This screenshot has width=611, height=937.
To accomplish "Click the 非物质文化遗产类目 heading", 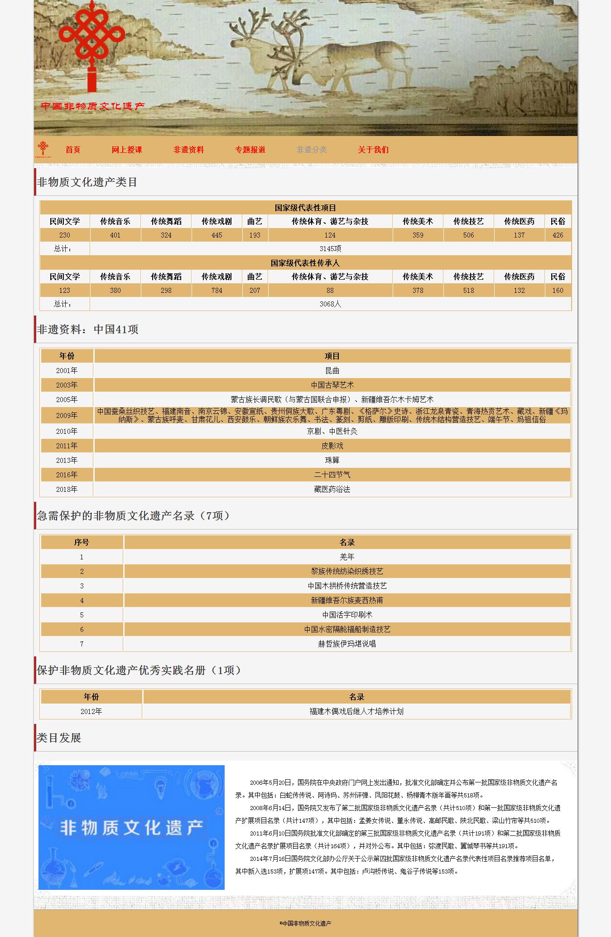I will (87, 182).
